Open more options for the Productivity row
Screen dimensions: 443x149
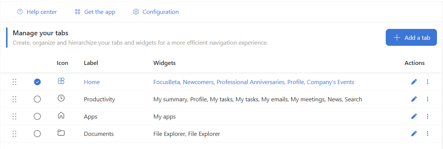click(428, 99)
